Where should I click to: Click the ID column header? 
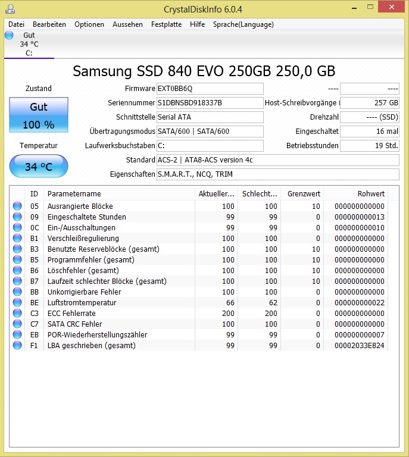(x=34, y=194)
